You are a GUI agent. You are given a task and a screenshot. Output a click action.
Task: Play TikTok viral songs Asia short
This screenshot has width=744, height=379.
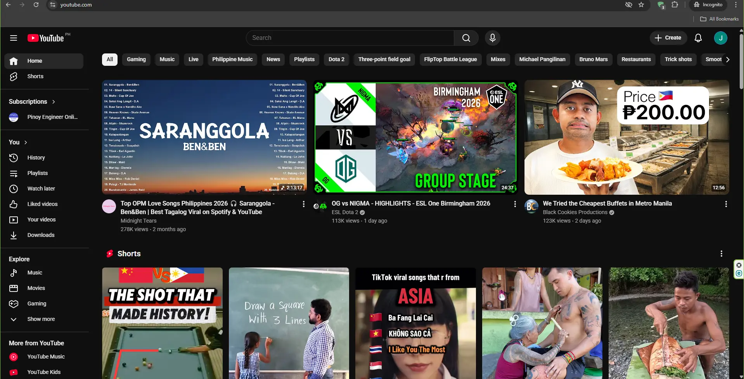[x=415, y=323]
